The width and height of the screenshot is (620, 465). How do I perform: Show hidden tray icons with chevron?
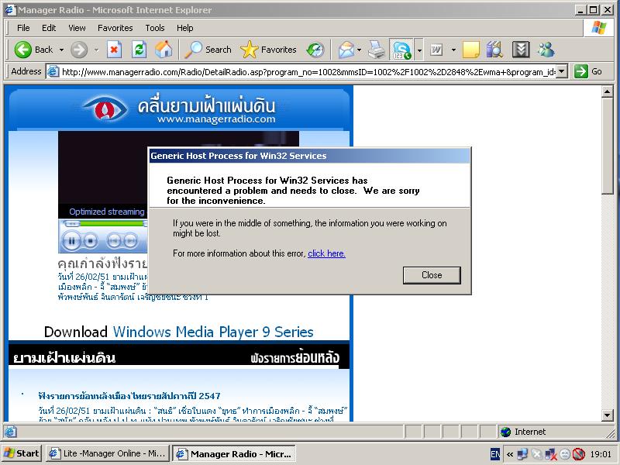[510, 454]
